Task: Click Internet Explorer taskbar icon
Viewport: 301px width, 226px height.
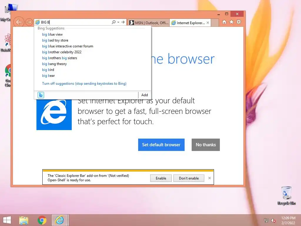Action: click(x=59, y=220)
